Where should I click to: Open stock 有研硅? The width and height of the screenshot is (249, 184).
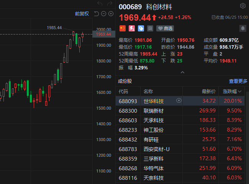tap(151, 140)
